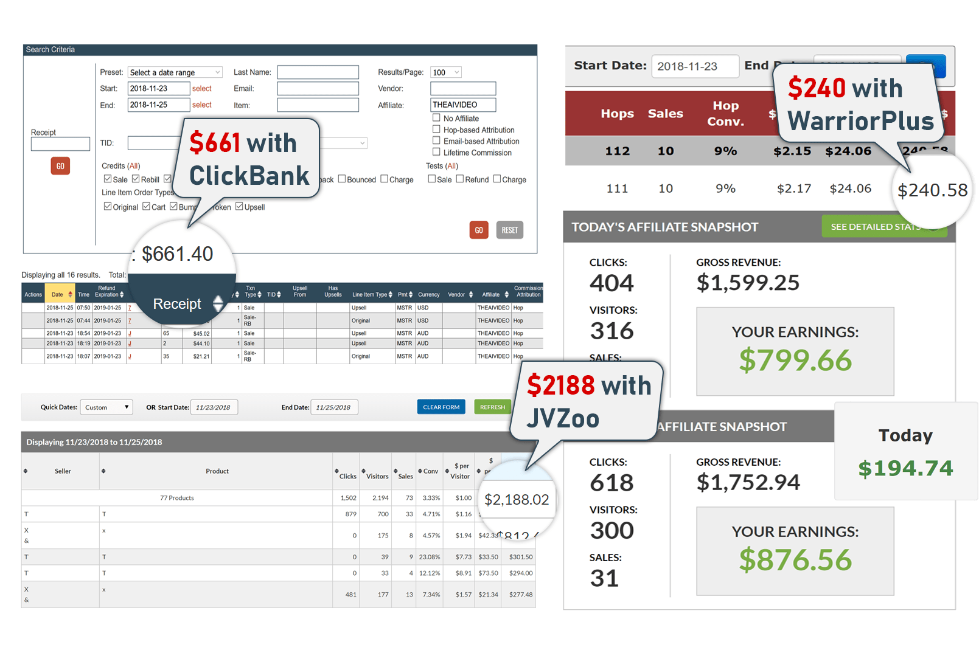Sort JVZoo table by Seller arrows
Viewport: 979px width, 653px height.
(26, 471)
